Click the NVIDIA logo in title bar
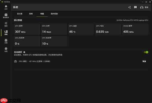Viewport: 152px width, 103px height. tap(2, 2)
